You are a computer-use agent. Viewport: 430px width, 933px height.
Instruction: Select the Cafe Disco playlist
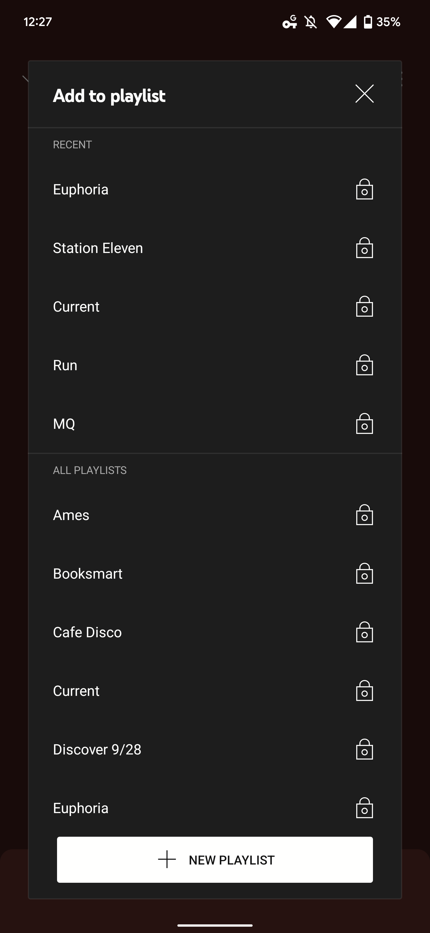coord(87,632)
